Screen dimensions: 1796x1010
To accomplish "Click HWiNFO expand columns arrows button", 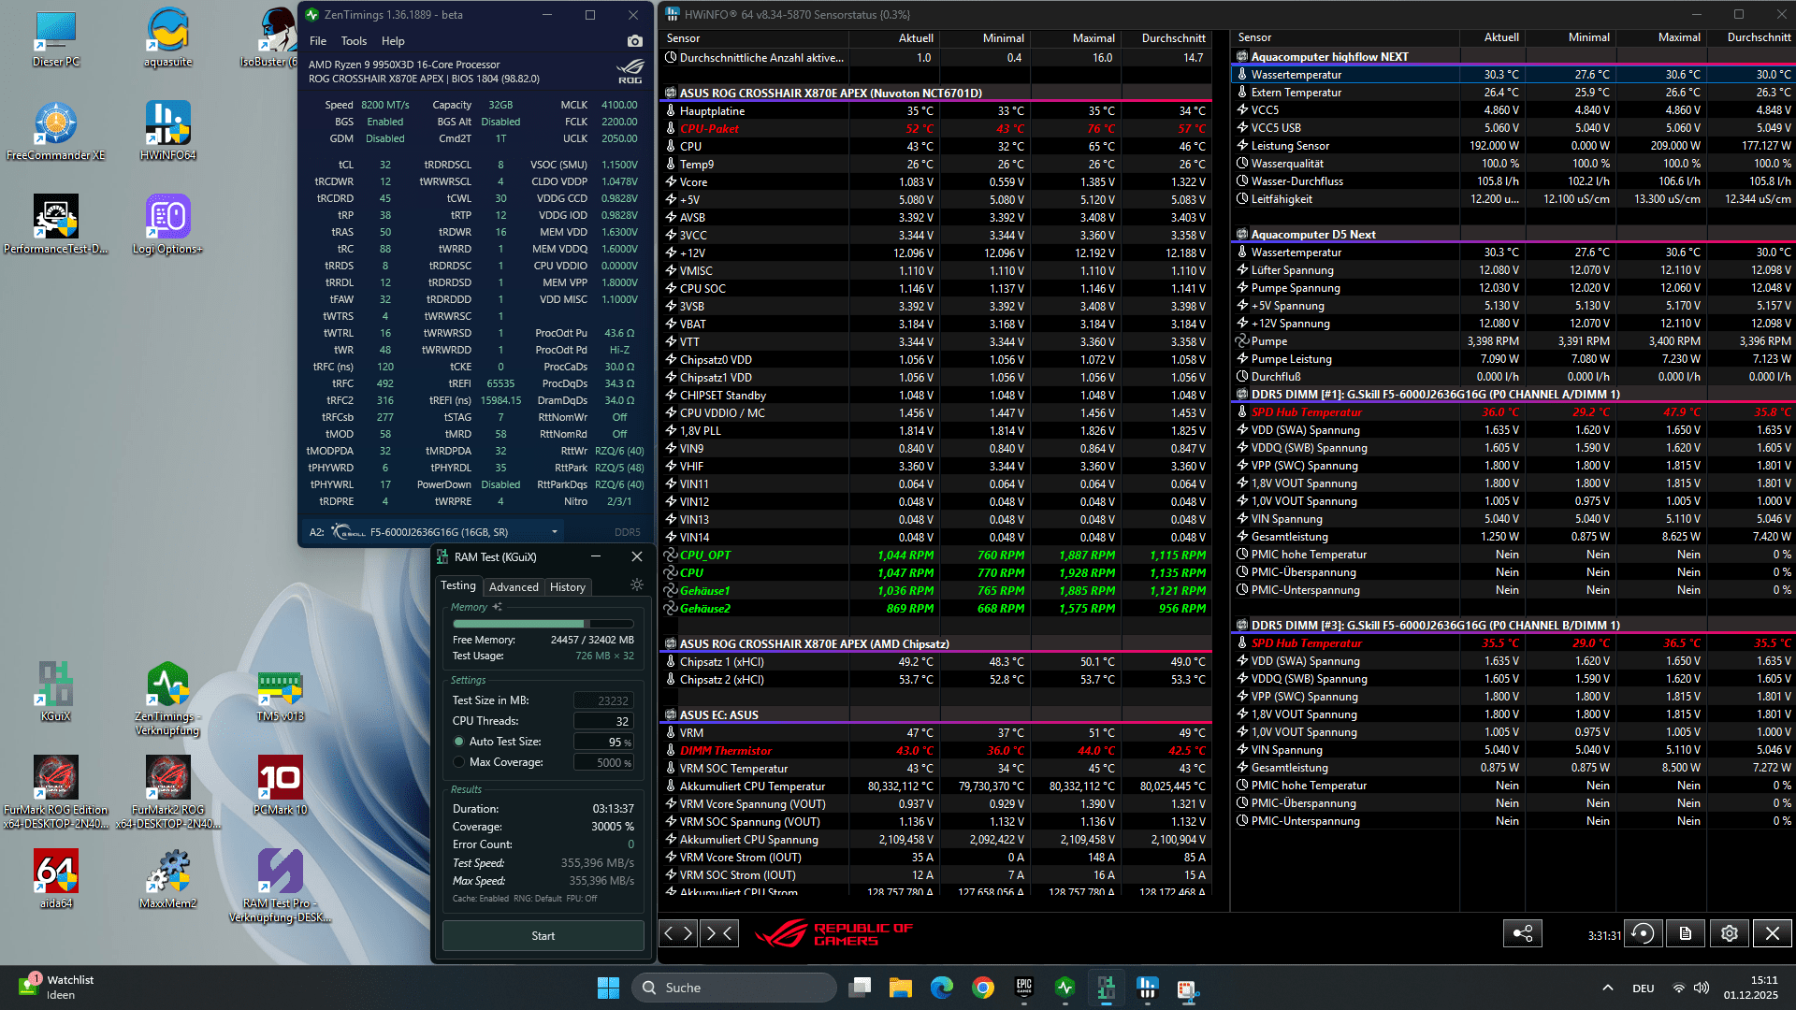I will coord(678,932).
